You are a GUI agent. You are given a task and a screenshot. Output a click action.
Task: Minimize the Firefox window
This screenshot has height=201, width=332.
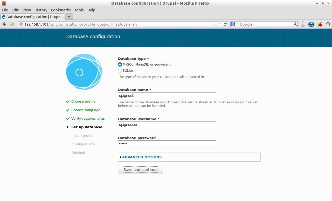click(x=317, y=3)
